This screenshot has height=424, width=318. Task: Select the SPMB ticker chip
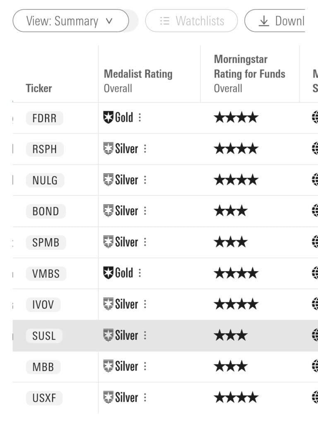click(x=46, y=242)
